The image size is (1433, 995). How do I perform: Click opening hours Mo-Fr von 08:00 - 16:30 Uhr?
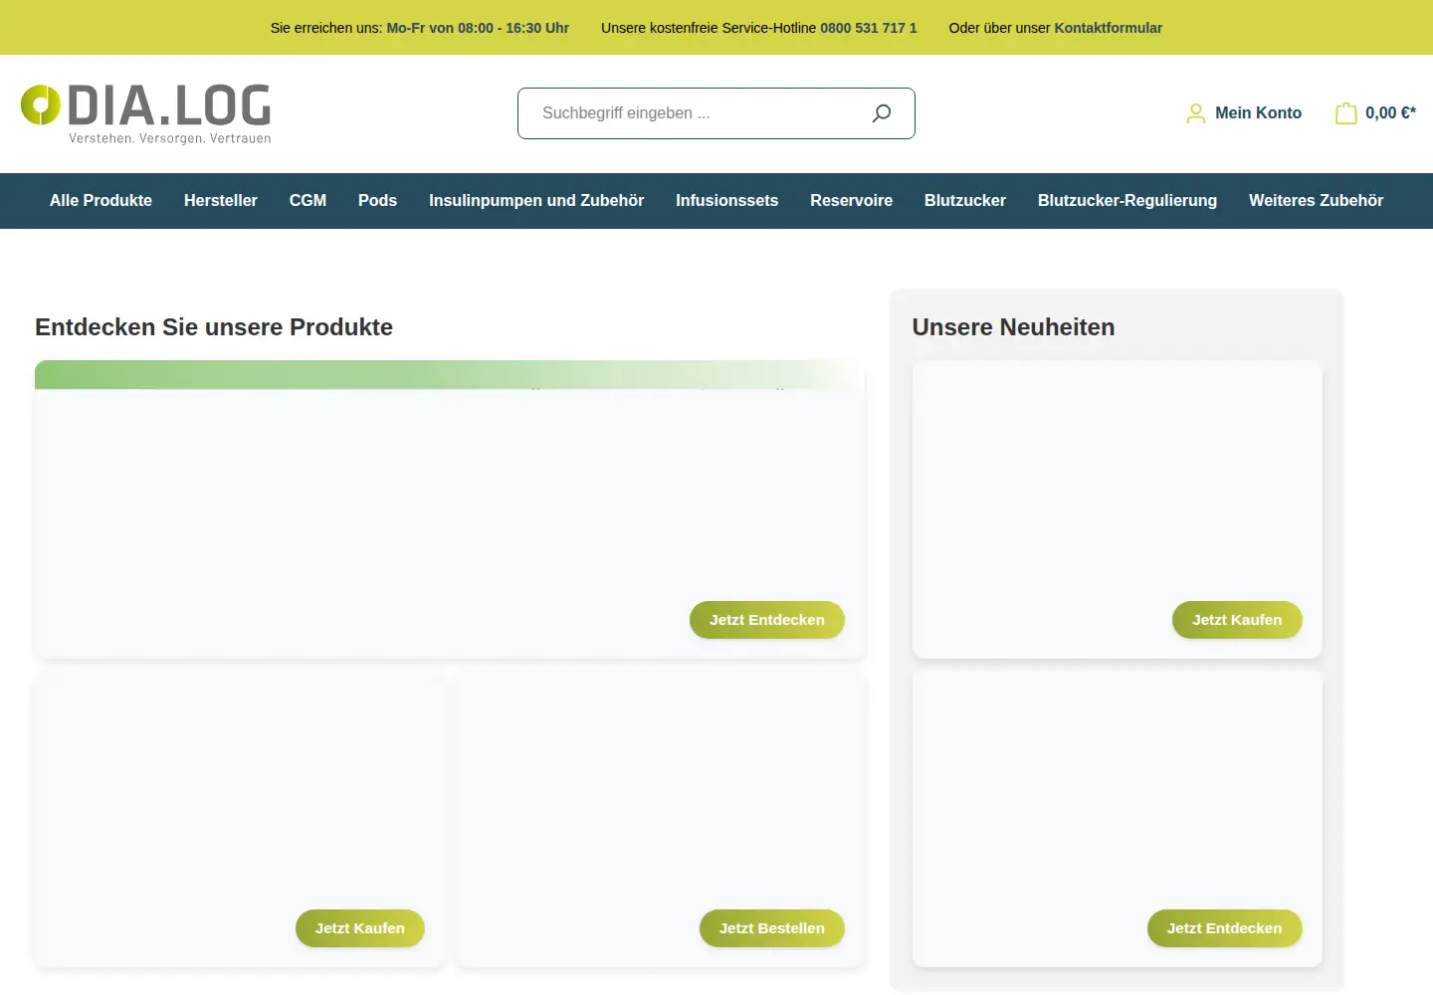pos(478,28)
